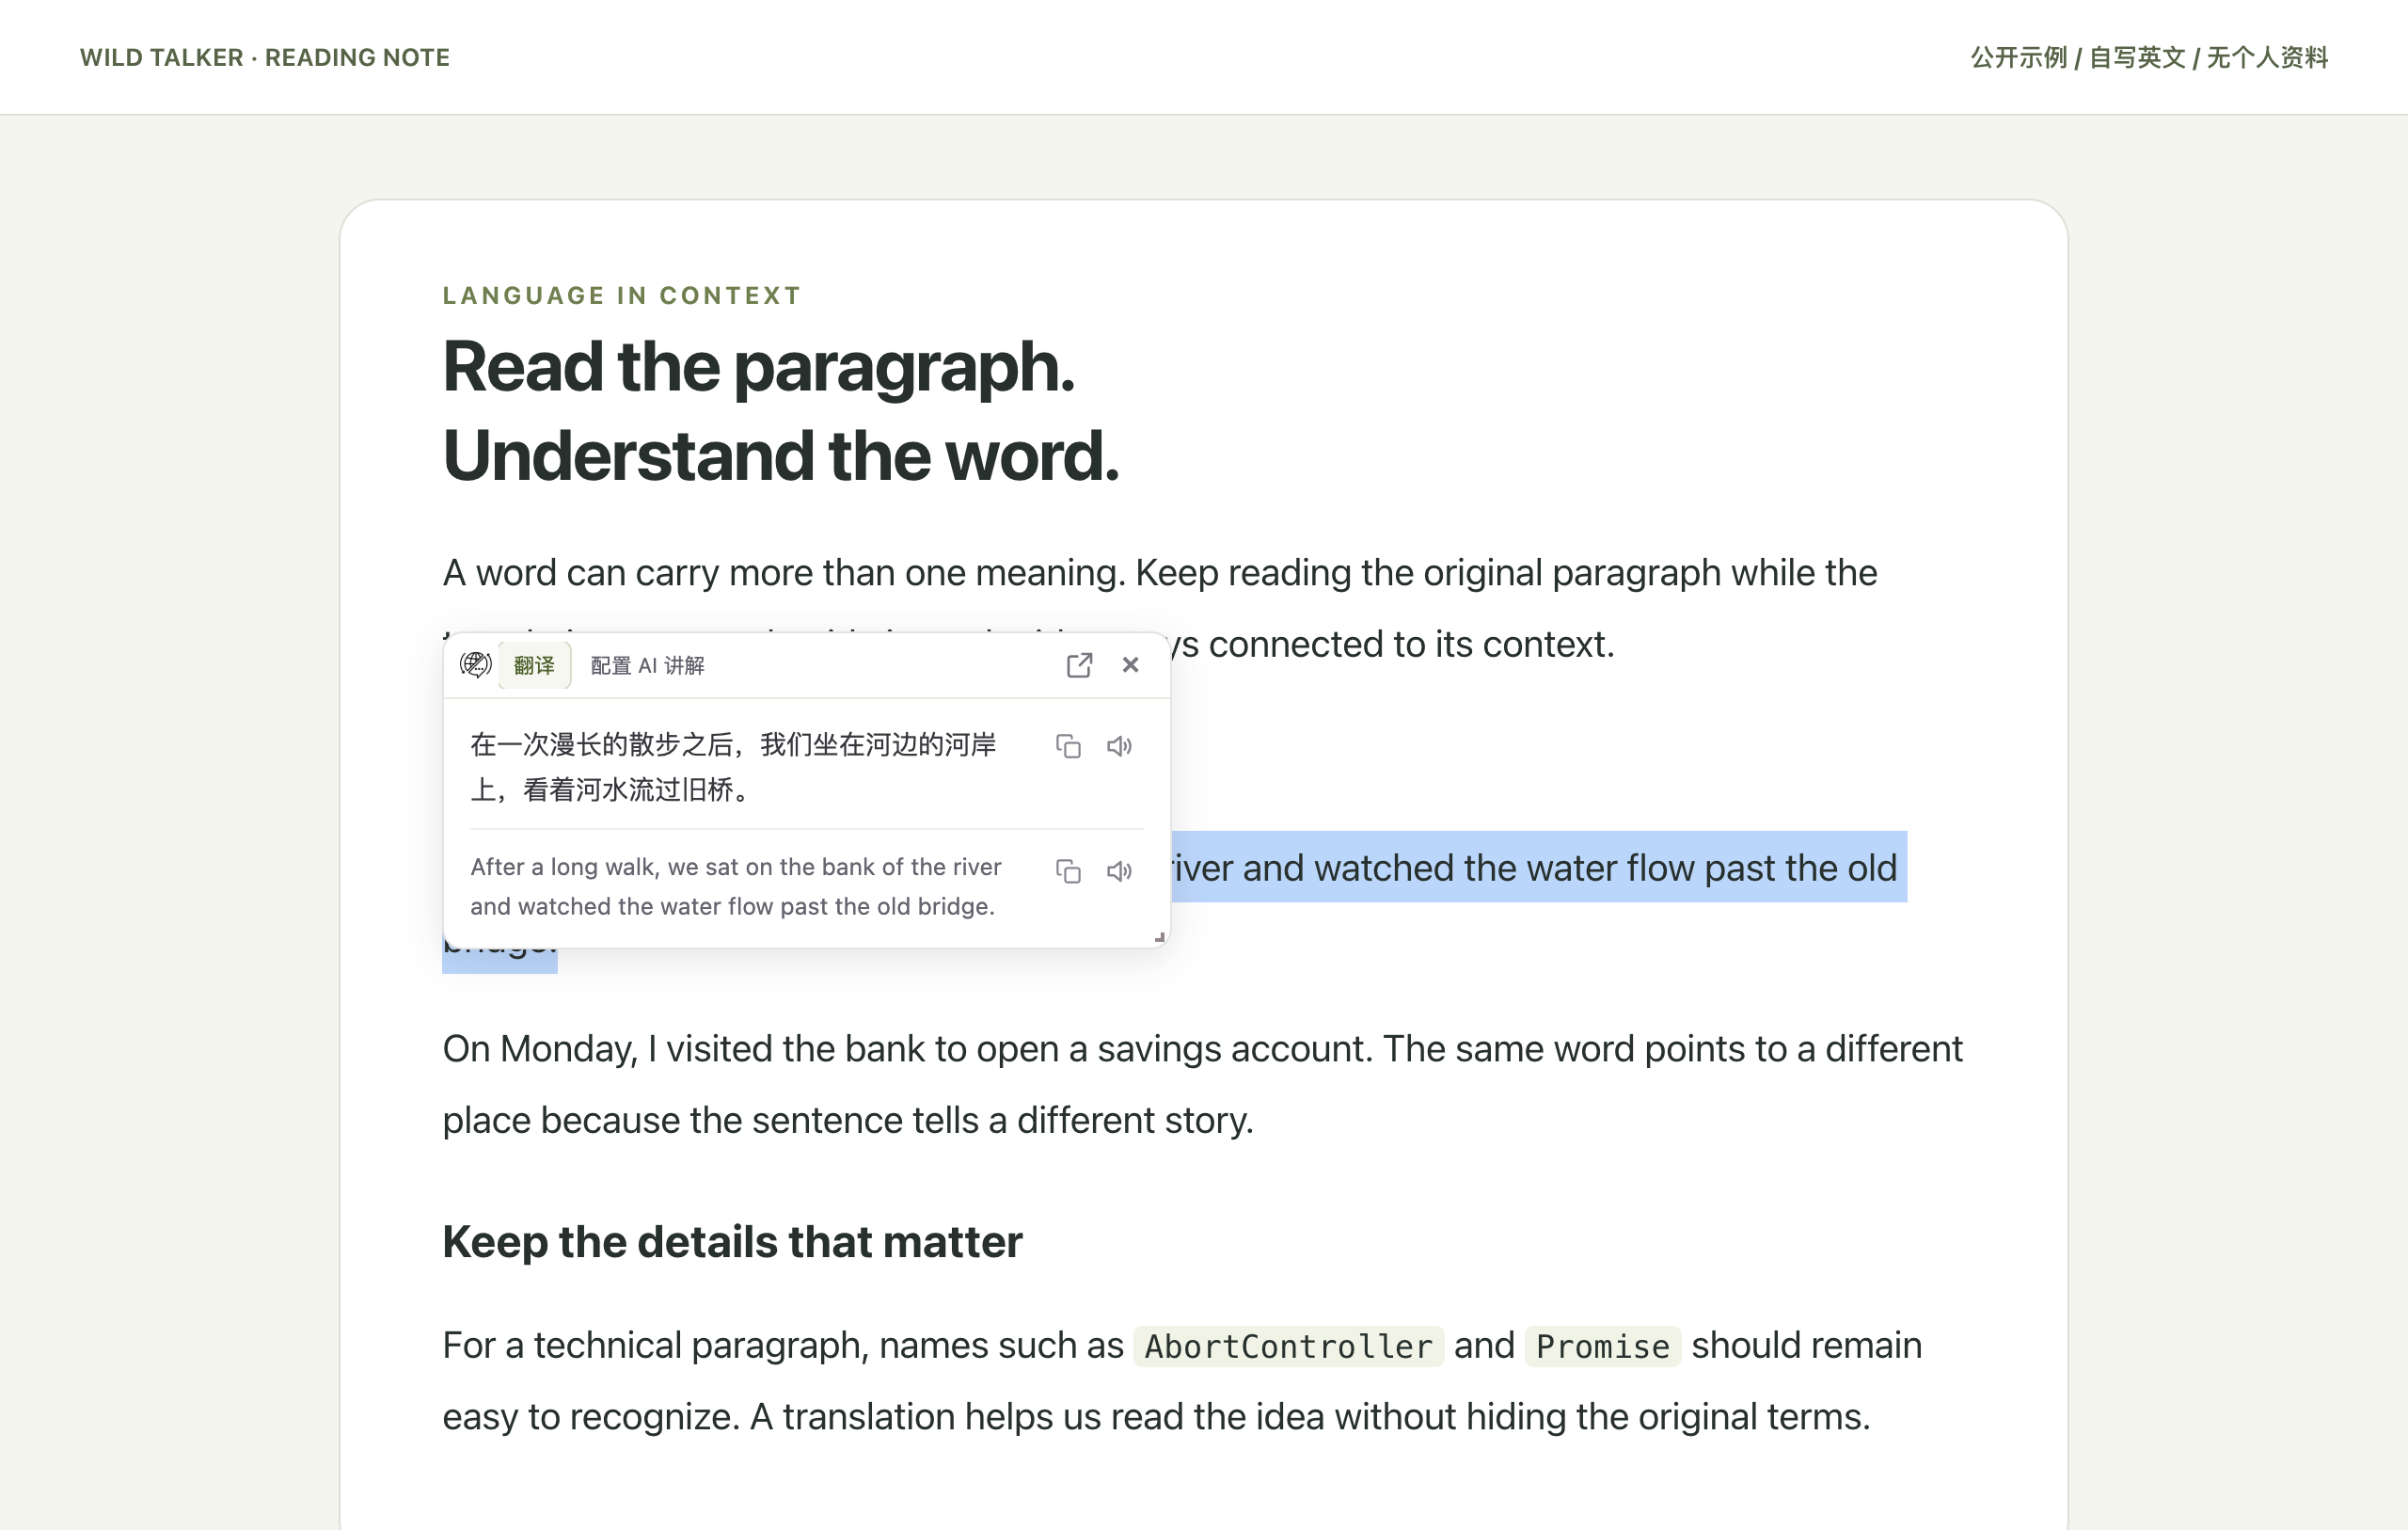The width and height of the screenshot is (2408, 1530).
Task: Copy the Chinese translation text
Action: (1068, 745)
